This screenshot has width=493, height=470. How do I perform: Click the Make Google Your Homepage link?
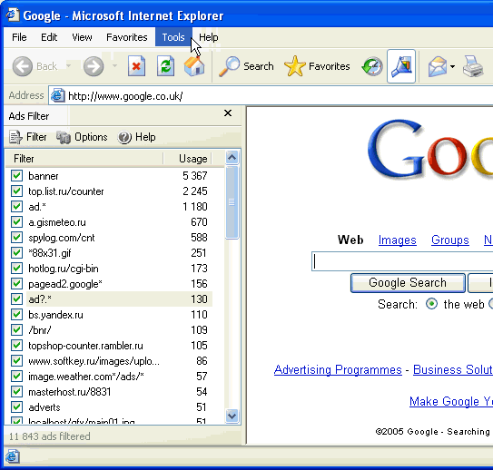(451, 402)
